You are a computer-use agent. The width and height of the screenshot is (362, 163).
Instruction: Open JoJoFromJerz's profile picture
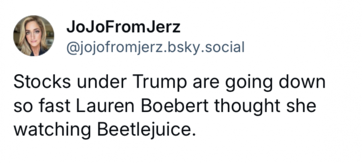(34, 36)
